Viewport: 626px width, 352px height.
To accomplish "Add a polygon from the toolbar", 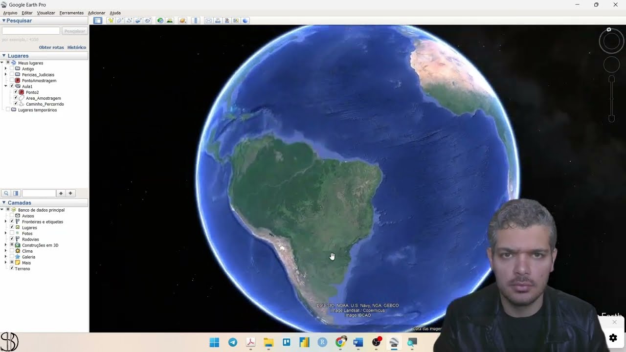I will [120, 21].
